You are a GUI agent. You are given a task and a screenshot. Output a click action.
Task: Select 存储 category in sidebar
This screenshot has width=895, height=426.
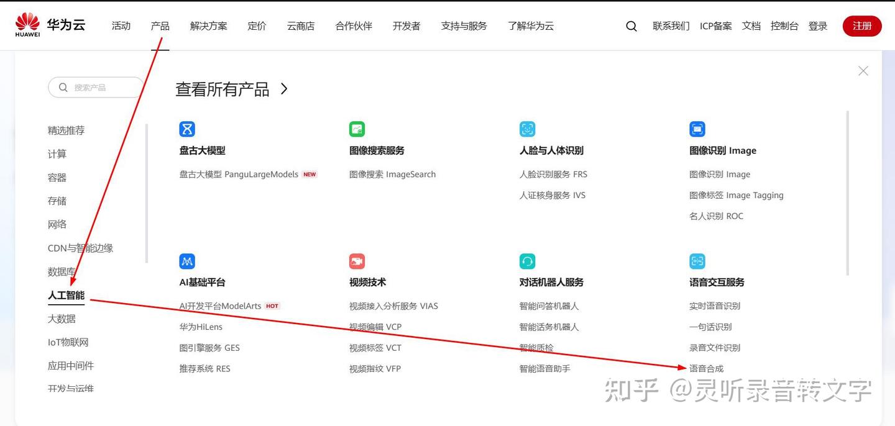57,201
